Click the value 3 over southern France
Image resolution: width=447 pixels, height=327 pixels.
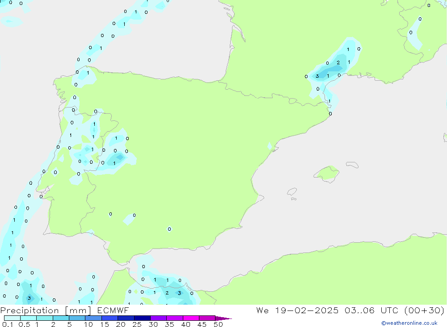click(317, 76)
